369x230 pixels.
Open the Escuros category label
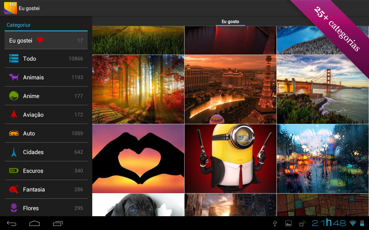[33, 171]
